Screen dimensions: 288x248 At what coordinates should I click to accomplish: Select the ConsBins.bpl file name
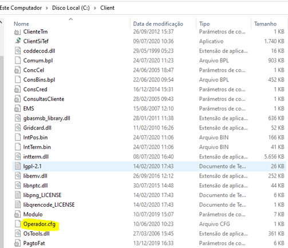39,80
